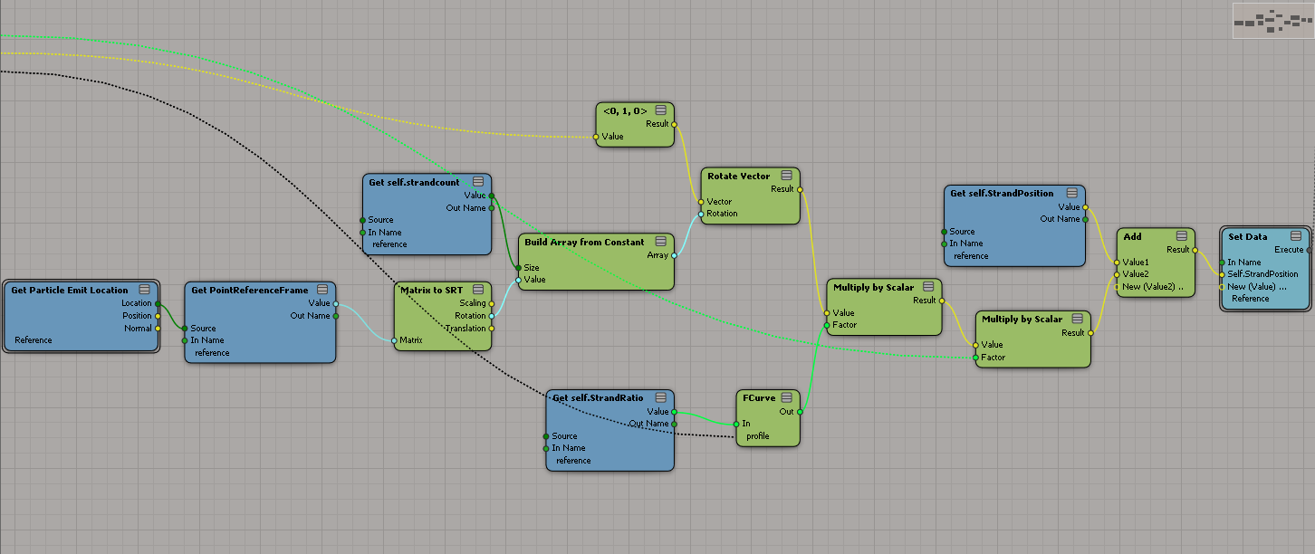Click New (Value2) port of Add node
Screen dimensions: 1315x554
(x=1117, y=287)
